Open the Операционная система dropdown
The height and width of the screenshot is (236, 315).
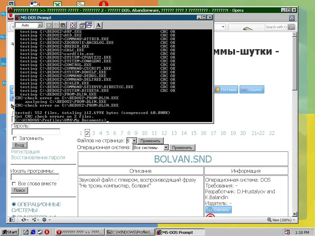(166, 147)
